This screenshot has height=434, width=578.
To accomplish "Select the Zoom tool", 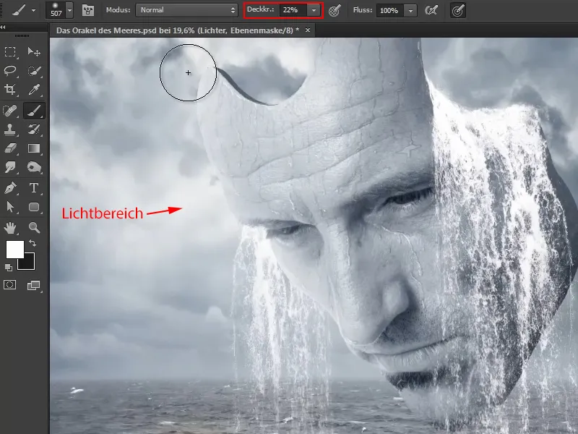I will (x=34, y=228).
